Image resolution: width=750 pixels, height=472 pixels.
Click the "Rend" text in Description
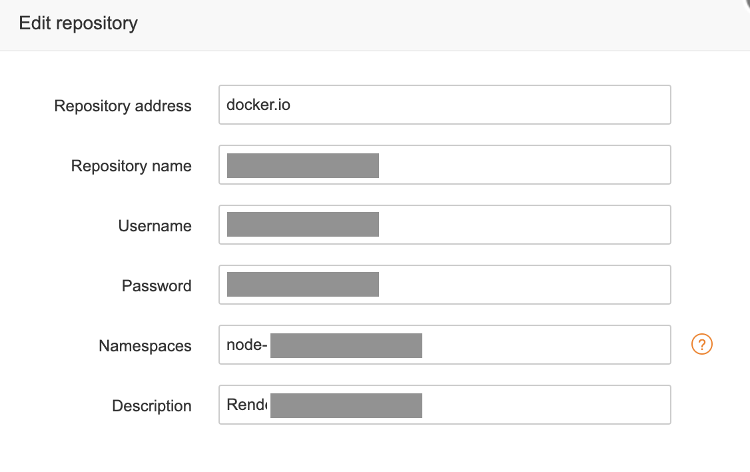coord(247,405)
